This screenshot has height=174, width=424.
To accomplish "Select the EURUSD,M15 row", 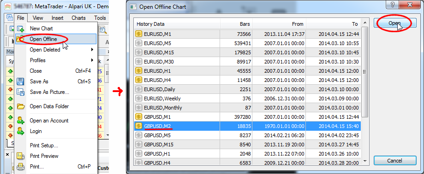I will tap(247, 52).
